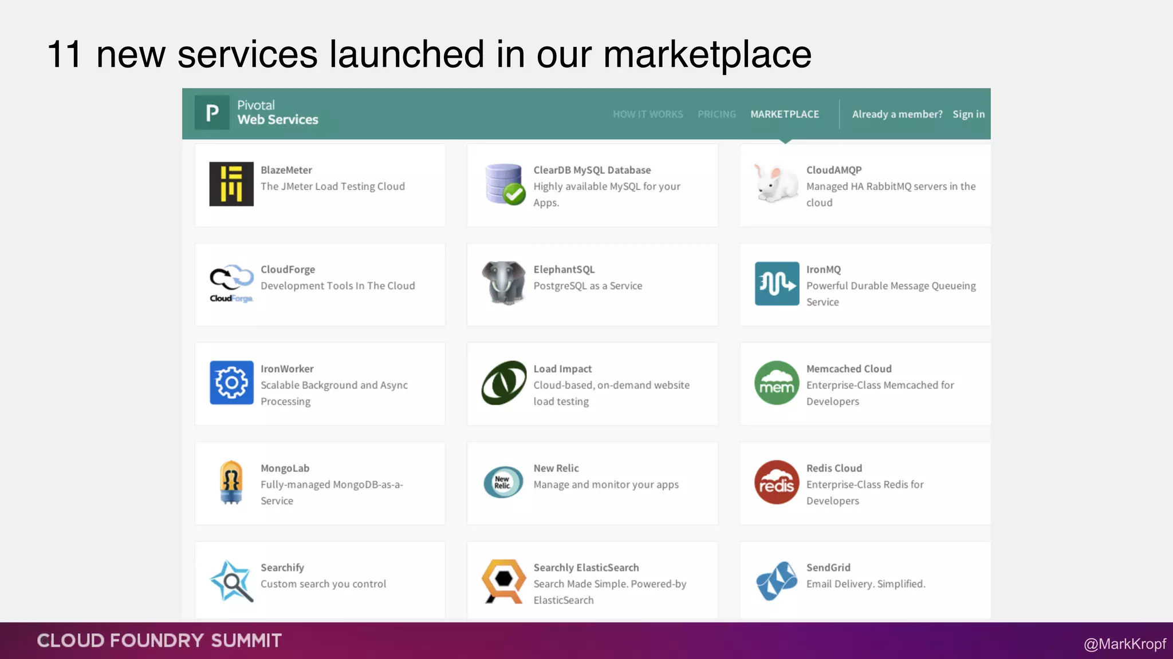
Task: Open the Searchify title link
Action: click(282, 567)
